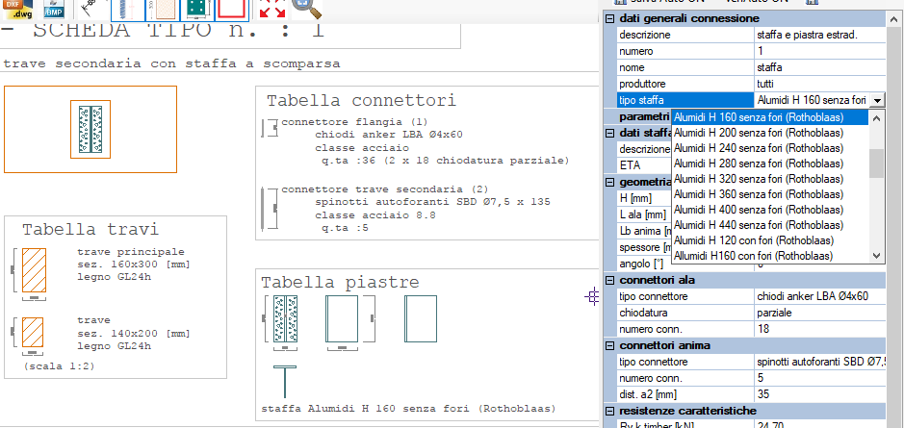Show the hatched section view icon
Viewport: 904px width, 428px height.
point(162,10)
